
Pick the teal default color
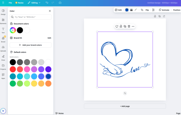coord(13,76)
